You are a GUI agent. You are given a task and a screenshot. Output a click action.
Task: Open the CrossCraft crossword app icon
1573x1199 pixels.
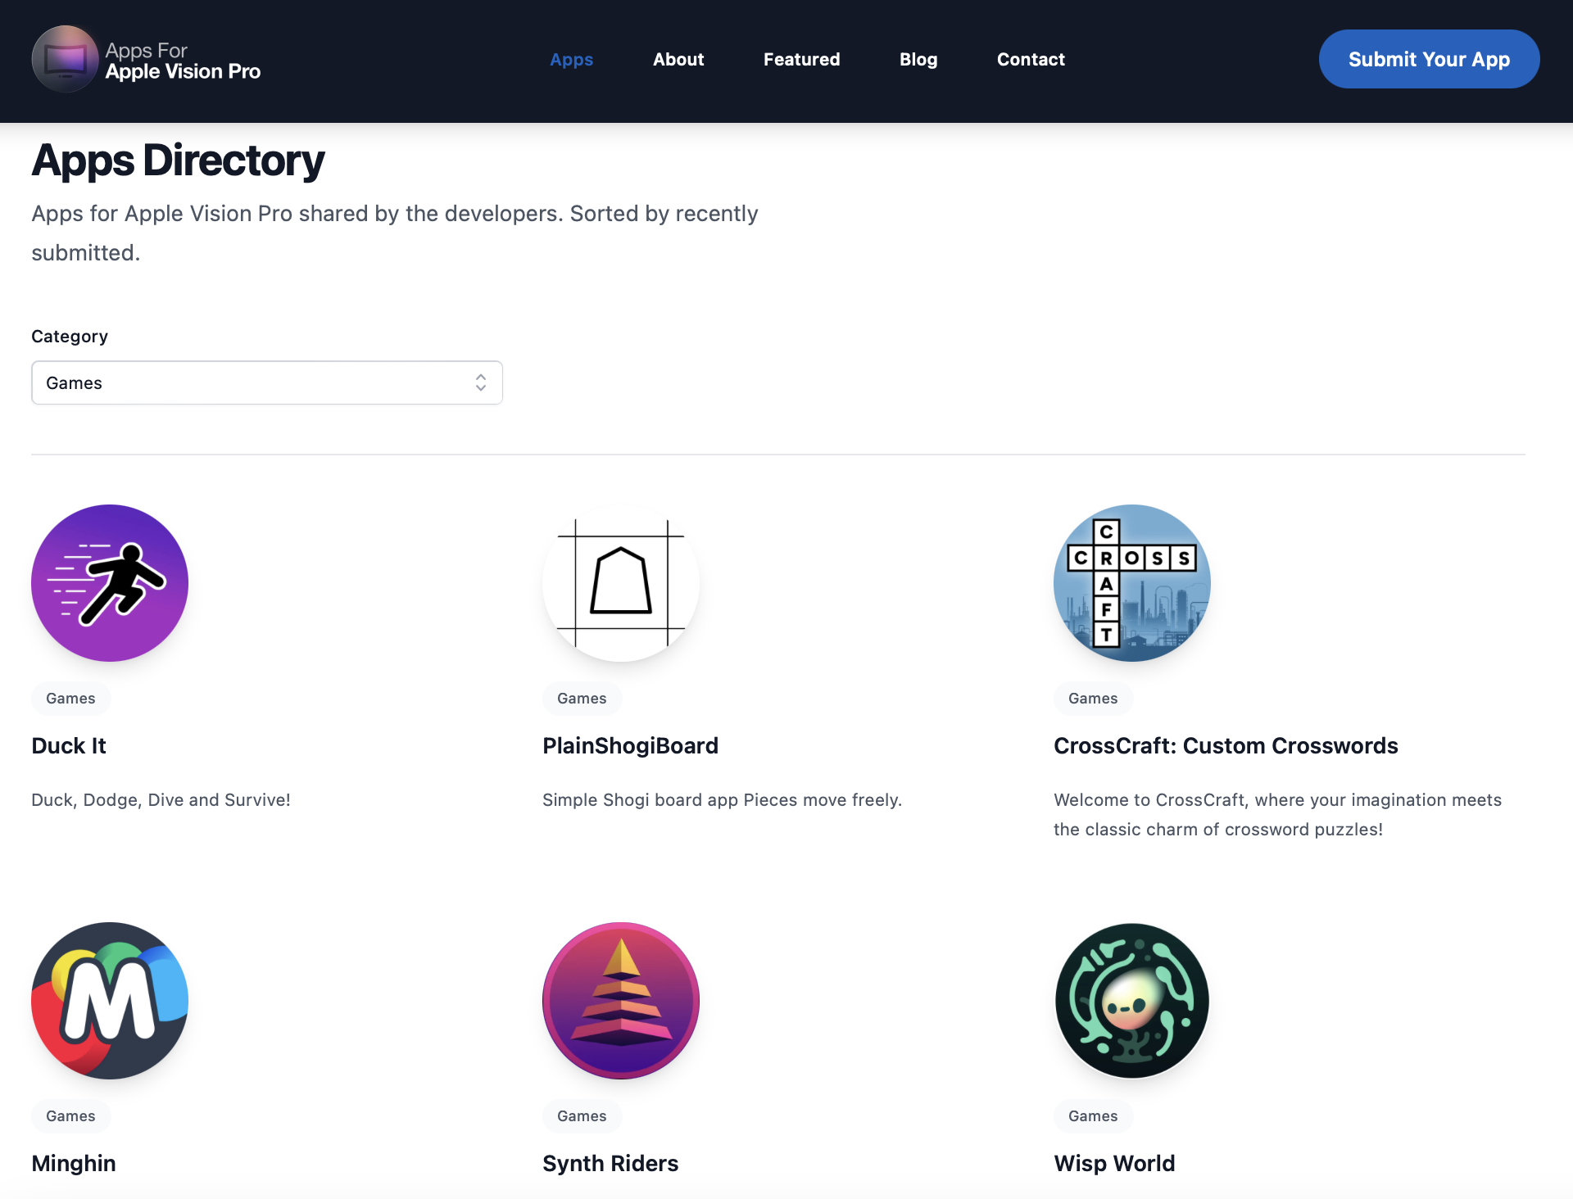tap(1132, 583)
